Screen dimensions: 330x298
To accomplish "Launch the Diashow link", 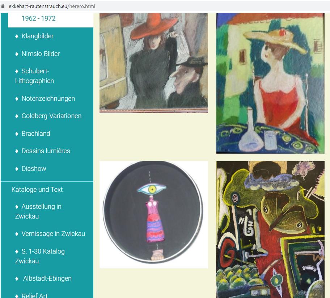I will coord(34,169).
